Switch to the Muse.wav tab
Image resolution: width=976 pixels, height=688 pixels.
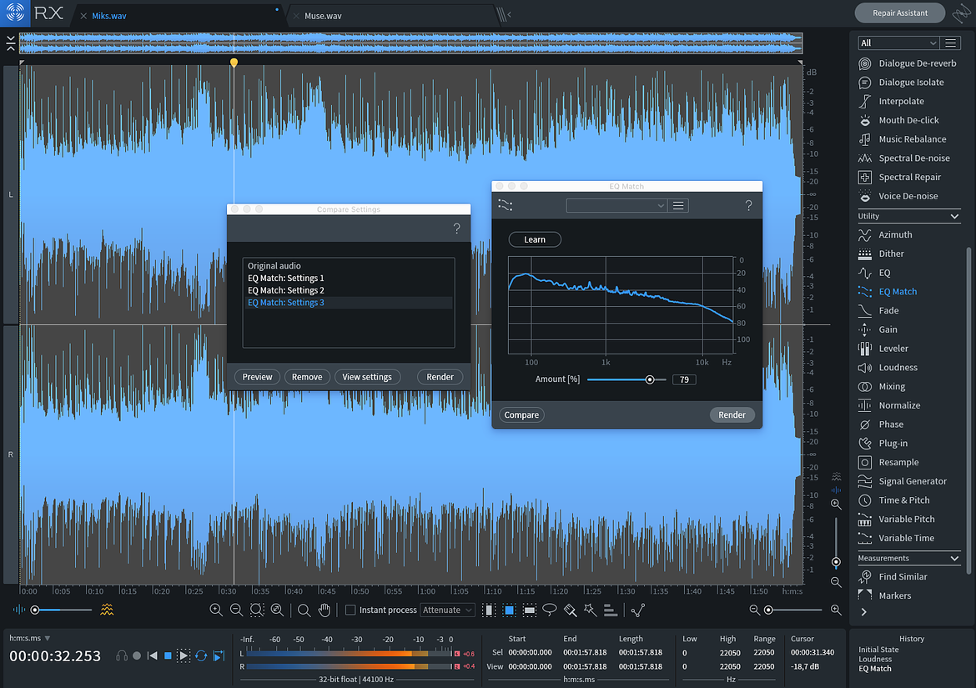[x=323, y=16]
